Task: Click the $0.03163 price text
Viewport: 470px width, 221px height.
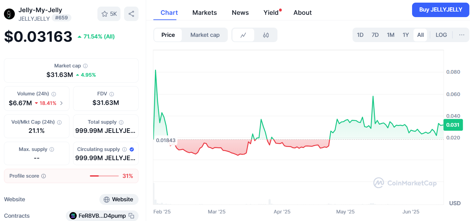Action: pyautogui.click(x=38, y=37)
